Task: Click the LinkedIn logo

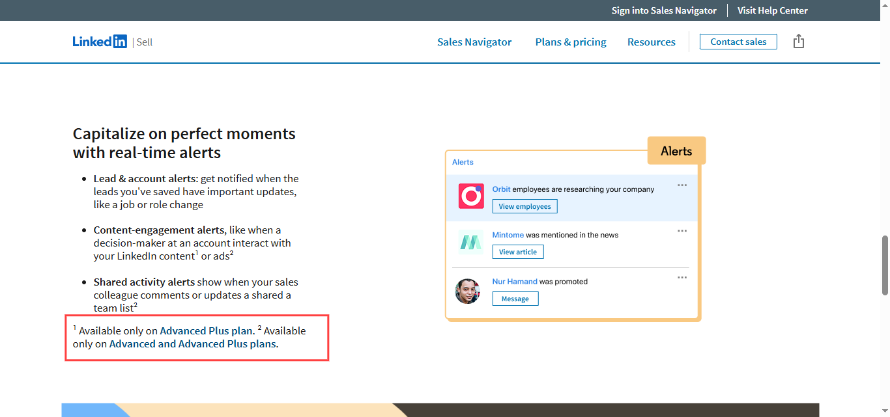Action: point(100,41)
